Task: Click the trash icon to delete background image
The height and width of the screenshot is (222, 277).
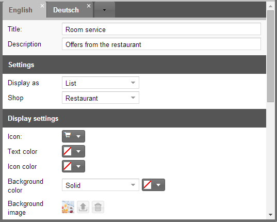Action: pos(98,207)
